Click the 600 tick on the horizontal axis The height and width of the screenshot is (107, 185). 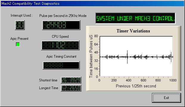tap(143, 80)
